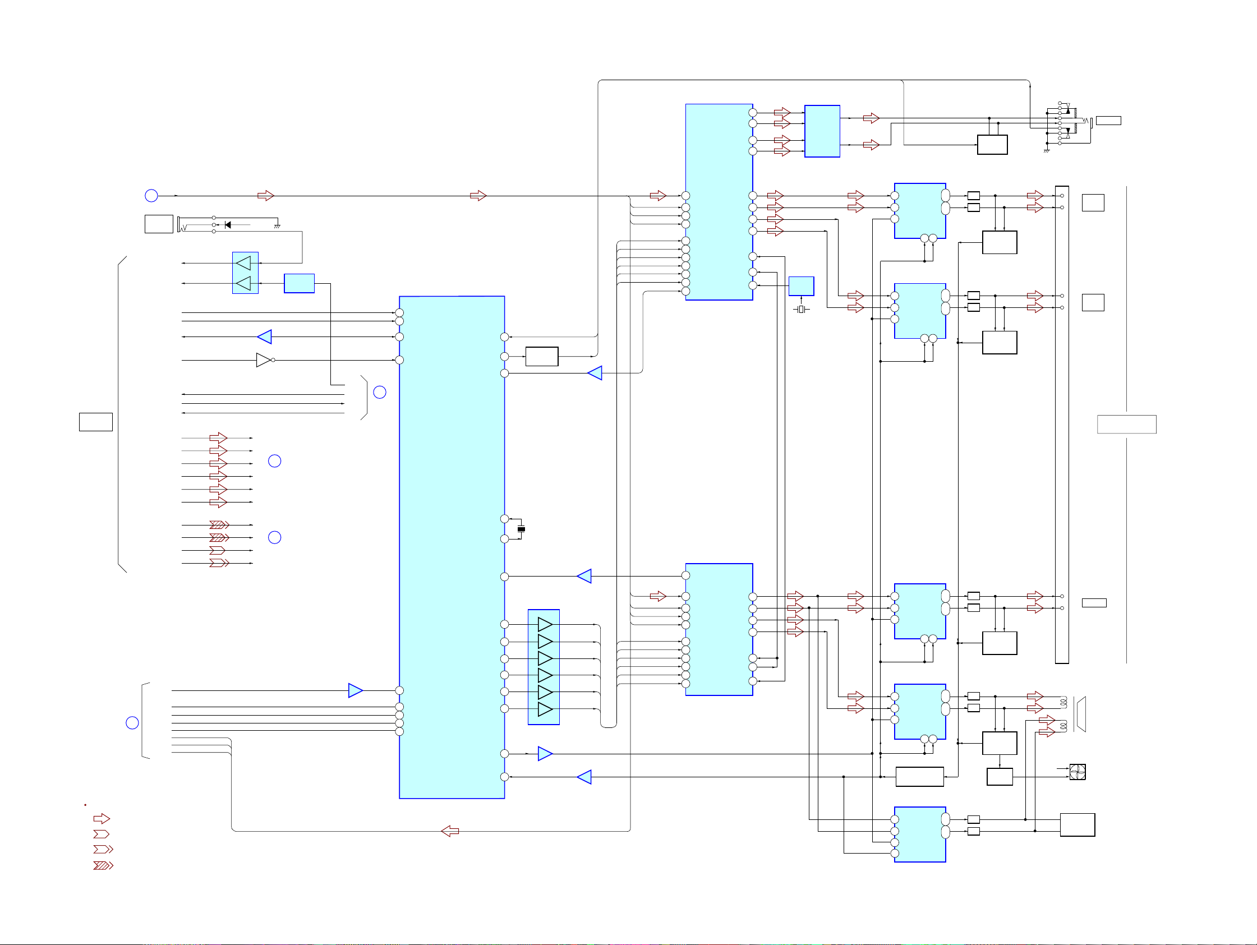Click the cyan block containing two buffer triangles
The height and width of the screenshot is (945, 1257).
pos(246,273)
